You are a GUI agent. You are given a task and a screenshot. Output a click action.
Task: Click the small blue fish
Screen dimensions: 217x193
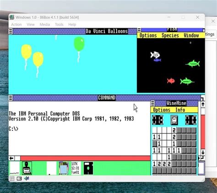(x=157, y=60)
